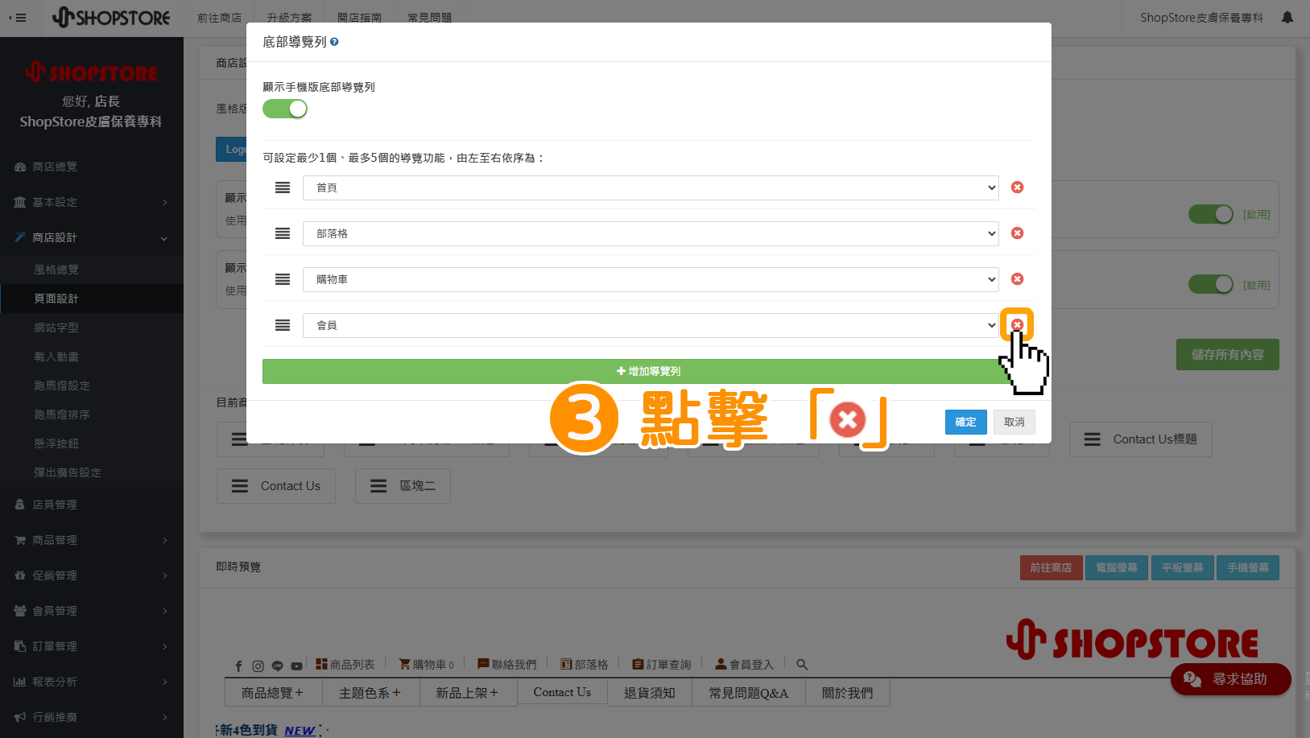Click ShopStore皮膚保養專科 account name
Screen dimensions: 1310x738
(1201, 18)
